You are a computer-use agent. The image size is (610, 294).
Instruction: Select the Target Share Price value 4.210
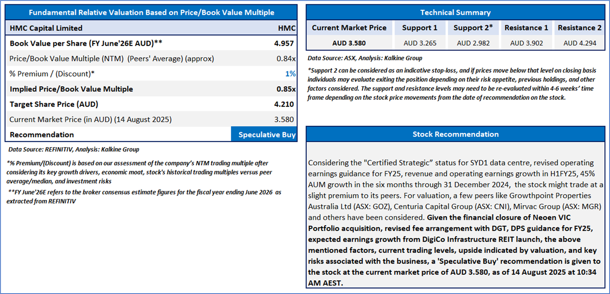pos(284,104)
